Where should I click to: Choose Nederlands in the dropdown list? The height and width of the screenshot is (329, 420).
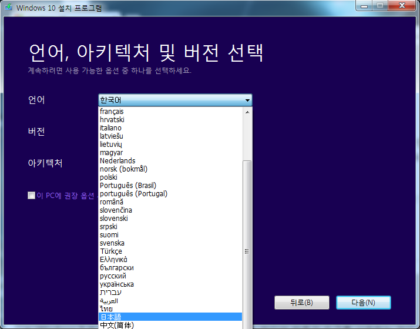coord(170,161)
